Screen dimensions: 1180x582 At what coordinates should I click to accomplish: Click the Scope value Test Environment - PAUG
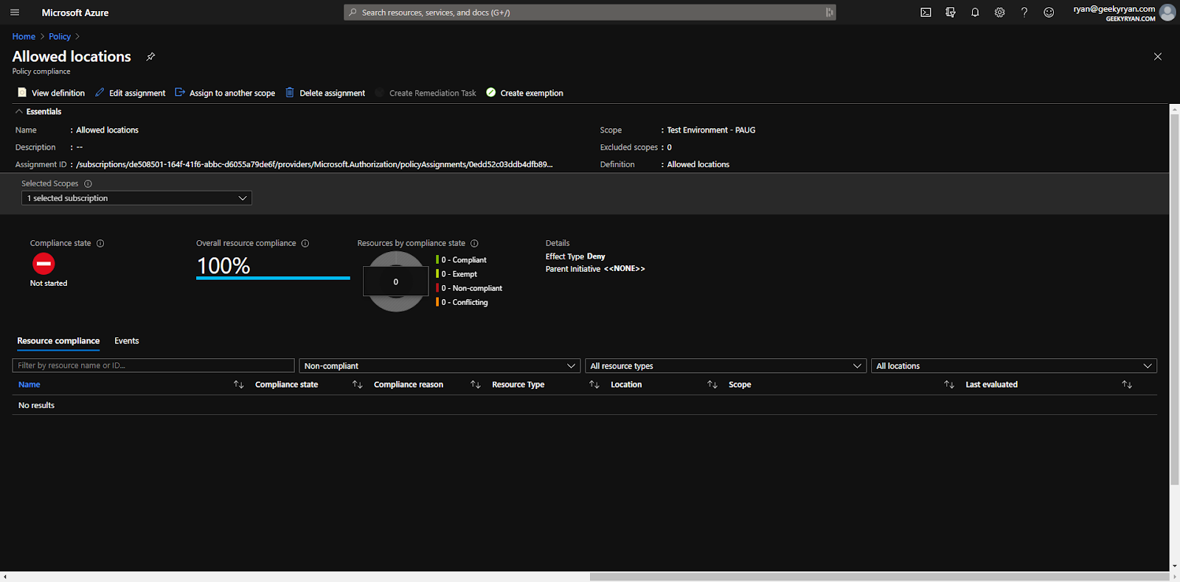click(711, 130)
